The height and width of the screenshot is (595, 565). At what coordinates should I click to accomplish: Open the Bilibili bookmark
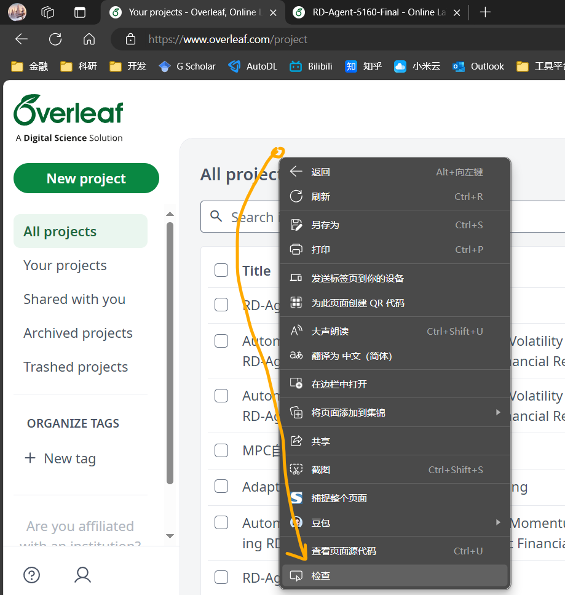[311, 66]
